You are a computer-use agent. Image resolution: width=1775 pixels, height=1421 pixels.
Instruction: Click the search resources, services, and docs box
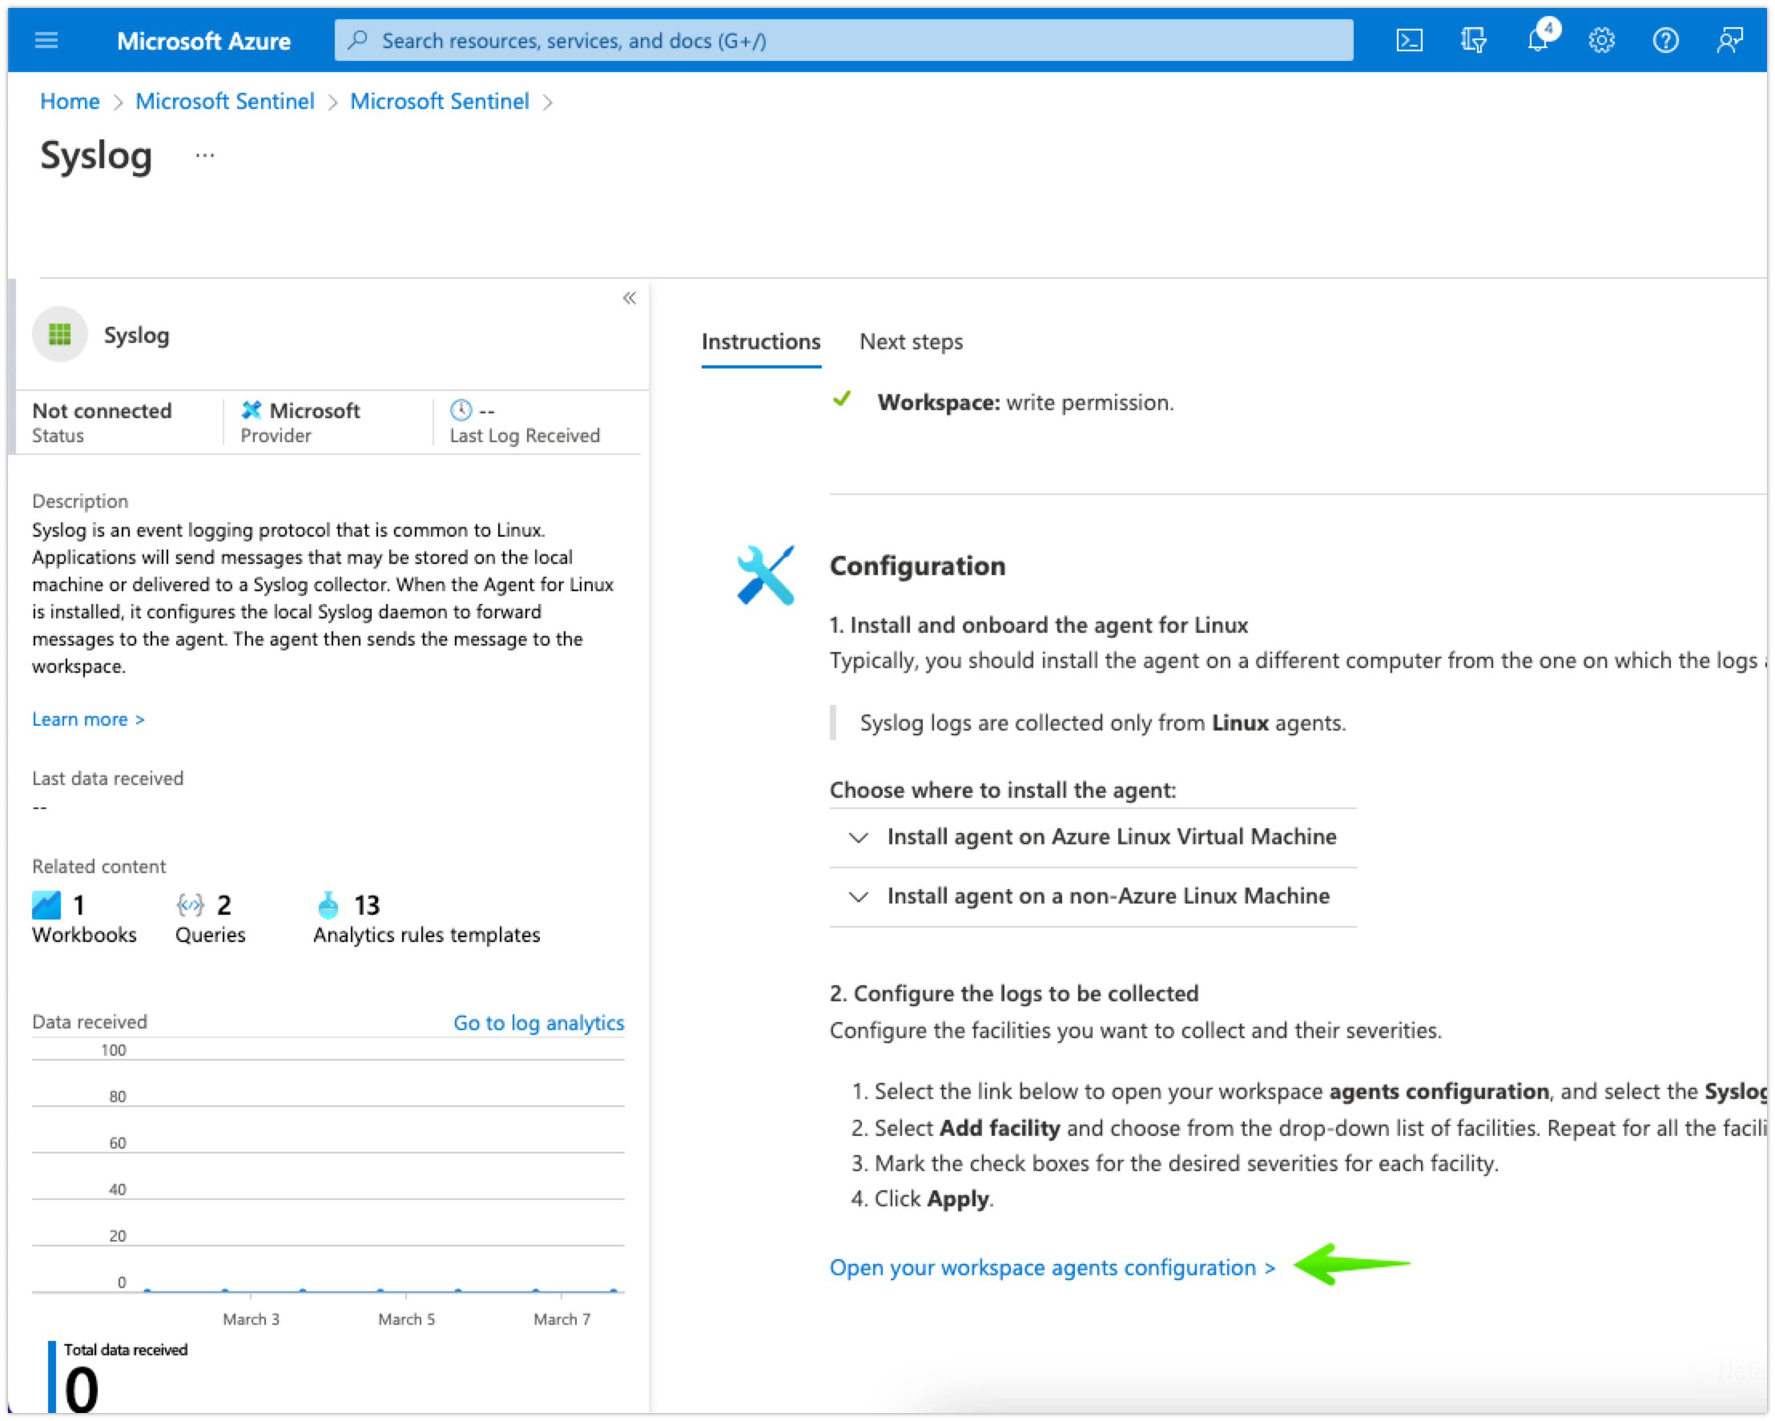843,39
